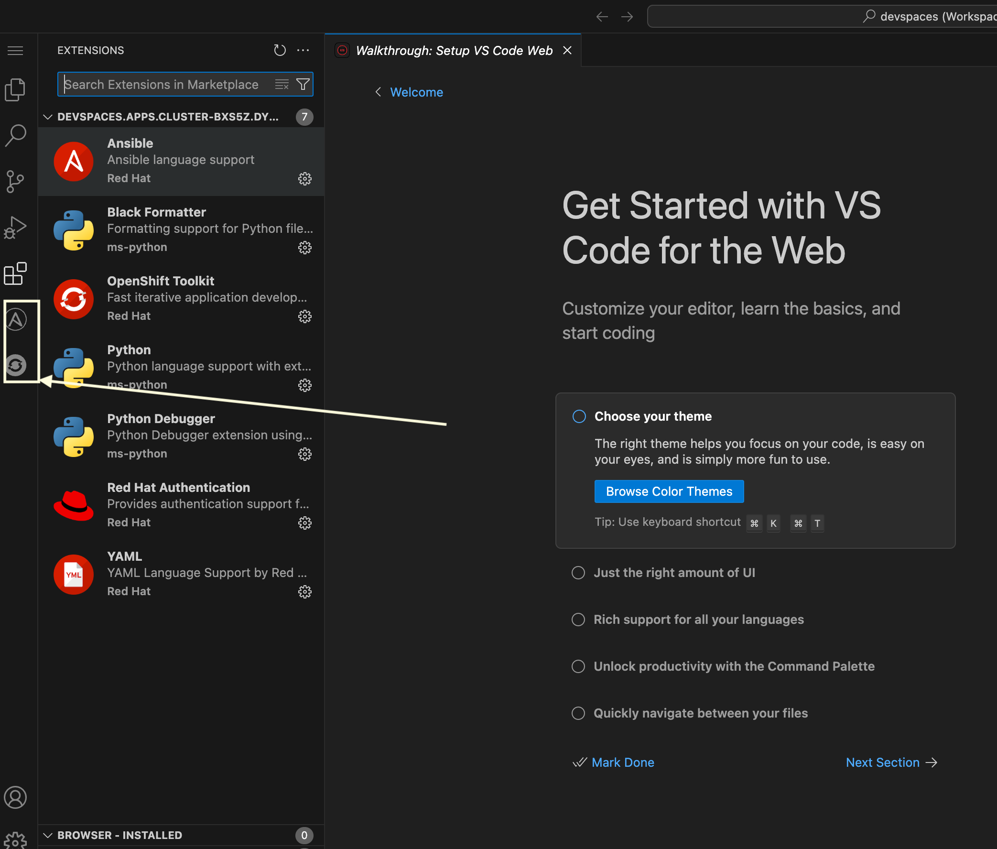997x849 pixels.
Task: Expand the BROWSER - INSTALLED section
Action: [x=48, y=836]
